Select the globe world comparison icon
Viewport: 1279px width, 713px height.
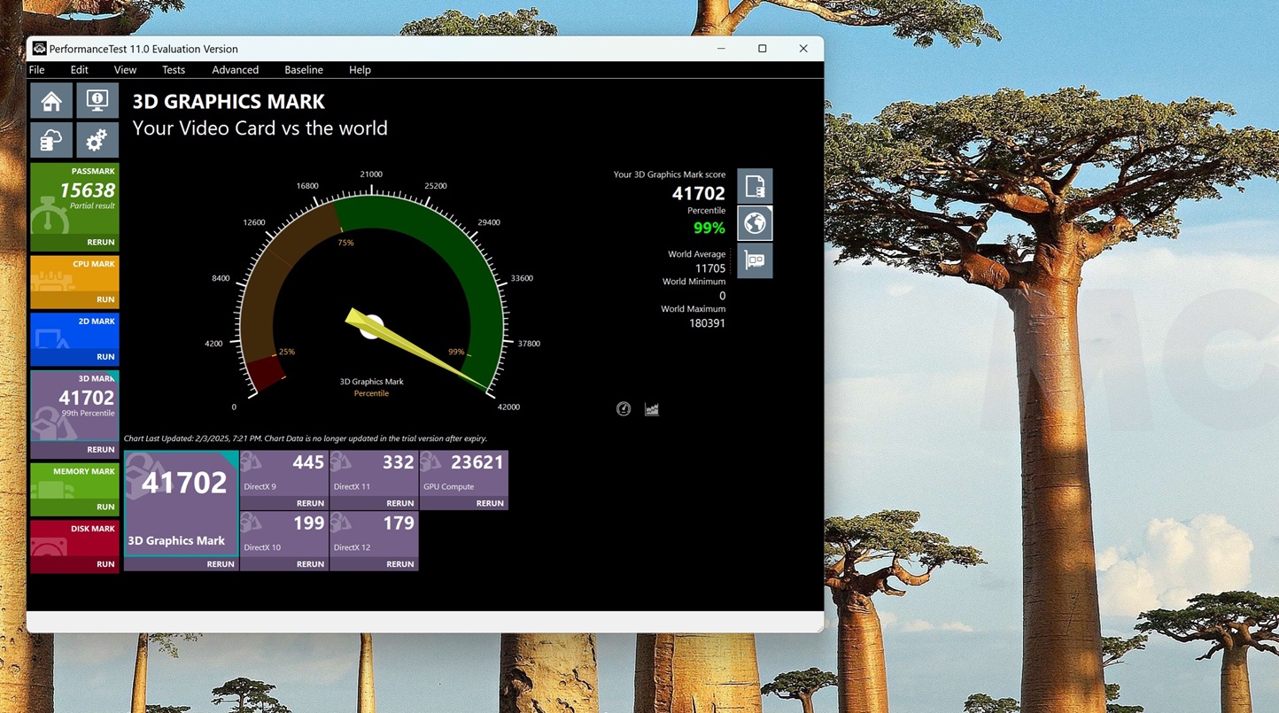[x=755, y=223]
